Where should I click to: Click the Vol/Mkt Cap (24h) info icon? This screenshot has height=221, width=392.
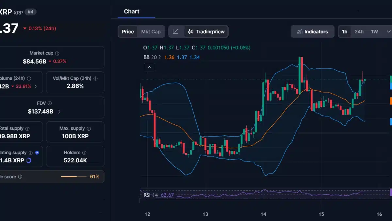click(95, 78)
